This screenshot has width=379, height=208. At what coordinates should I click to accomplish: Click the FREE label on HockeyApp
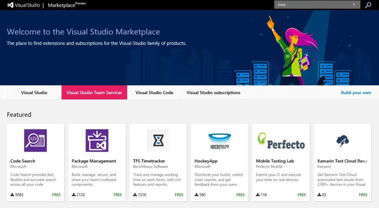[x=241, y=194]
